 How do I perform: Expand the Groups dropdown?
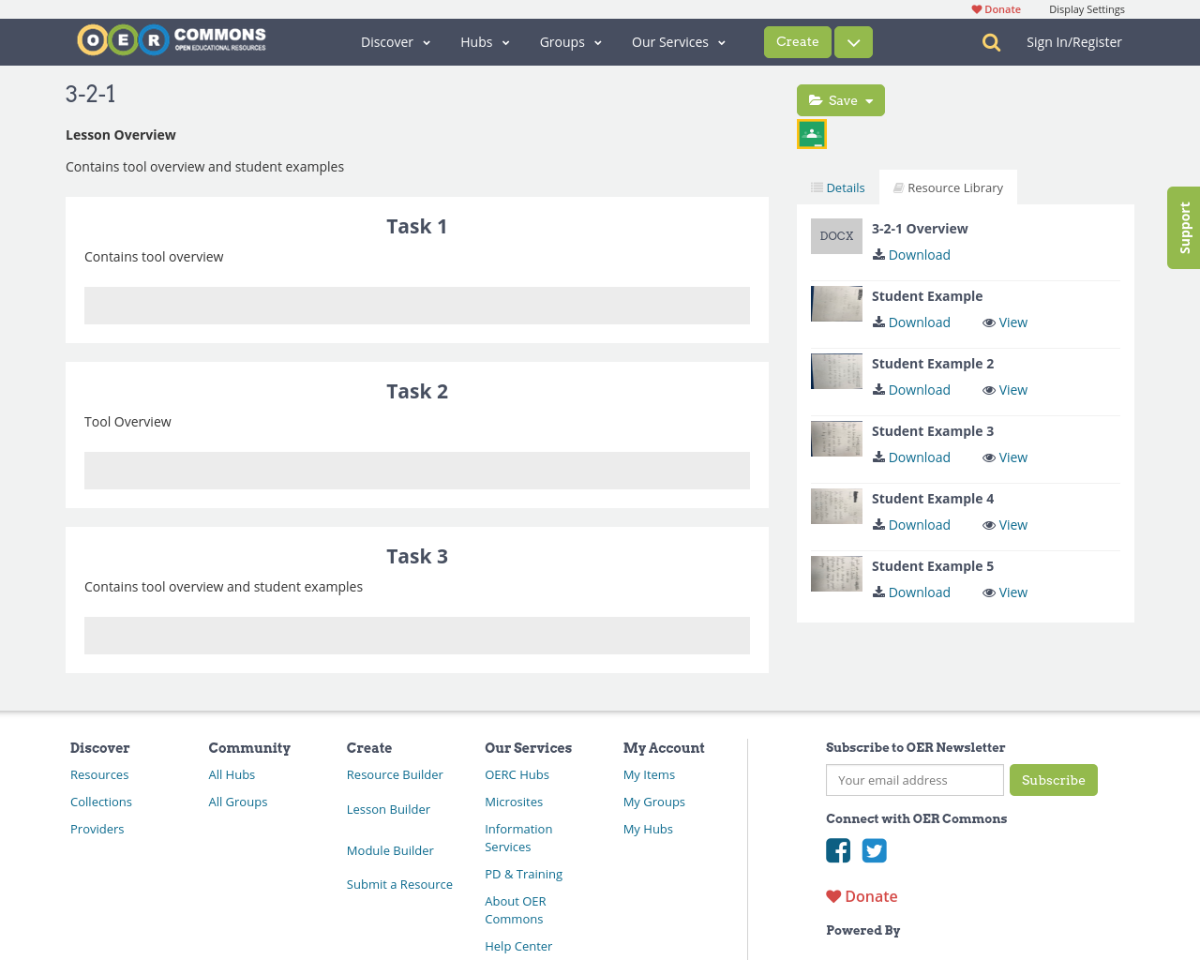point(568,42)
